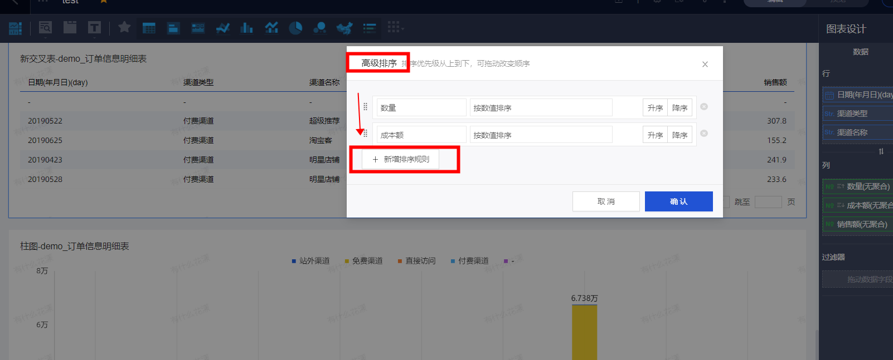Screen dimensions: 893x360
Task: Delete the 成本额 sort rule
Action: click(x=704, y=134)
